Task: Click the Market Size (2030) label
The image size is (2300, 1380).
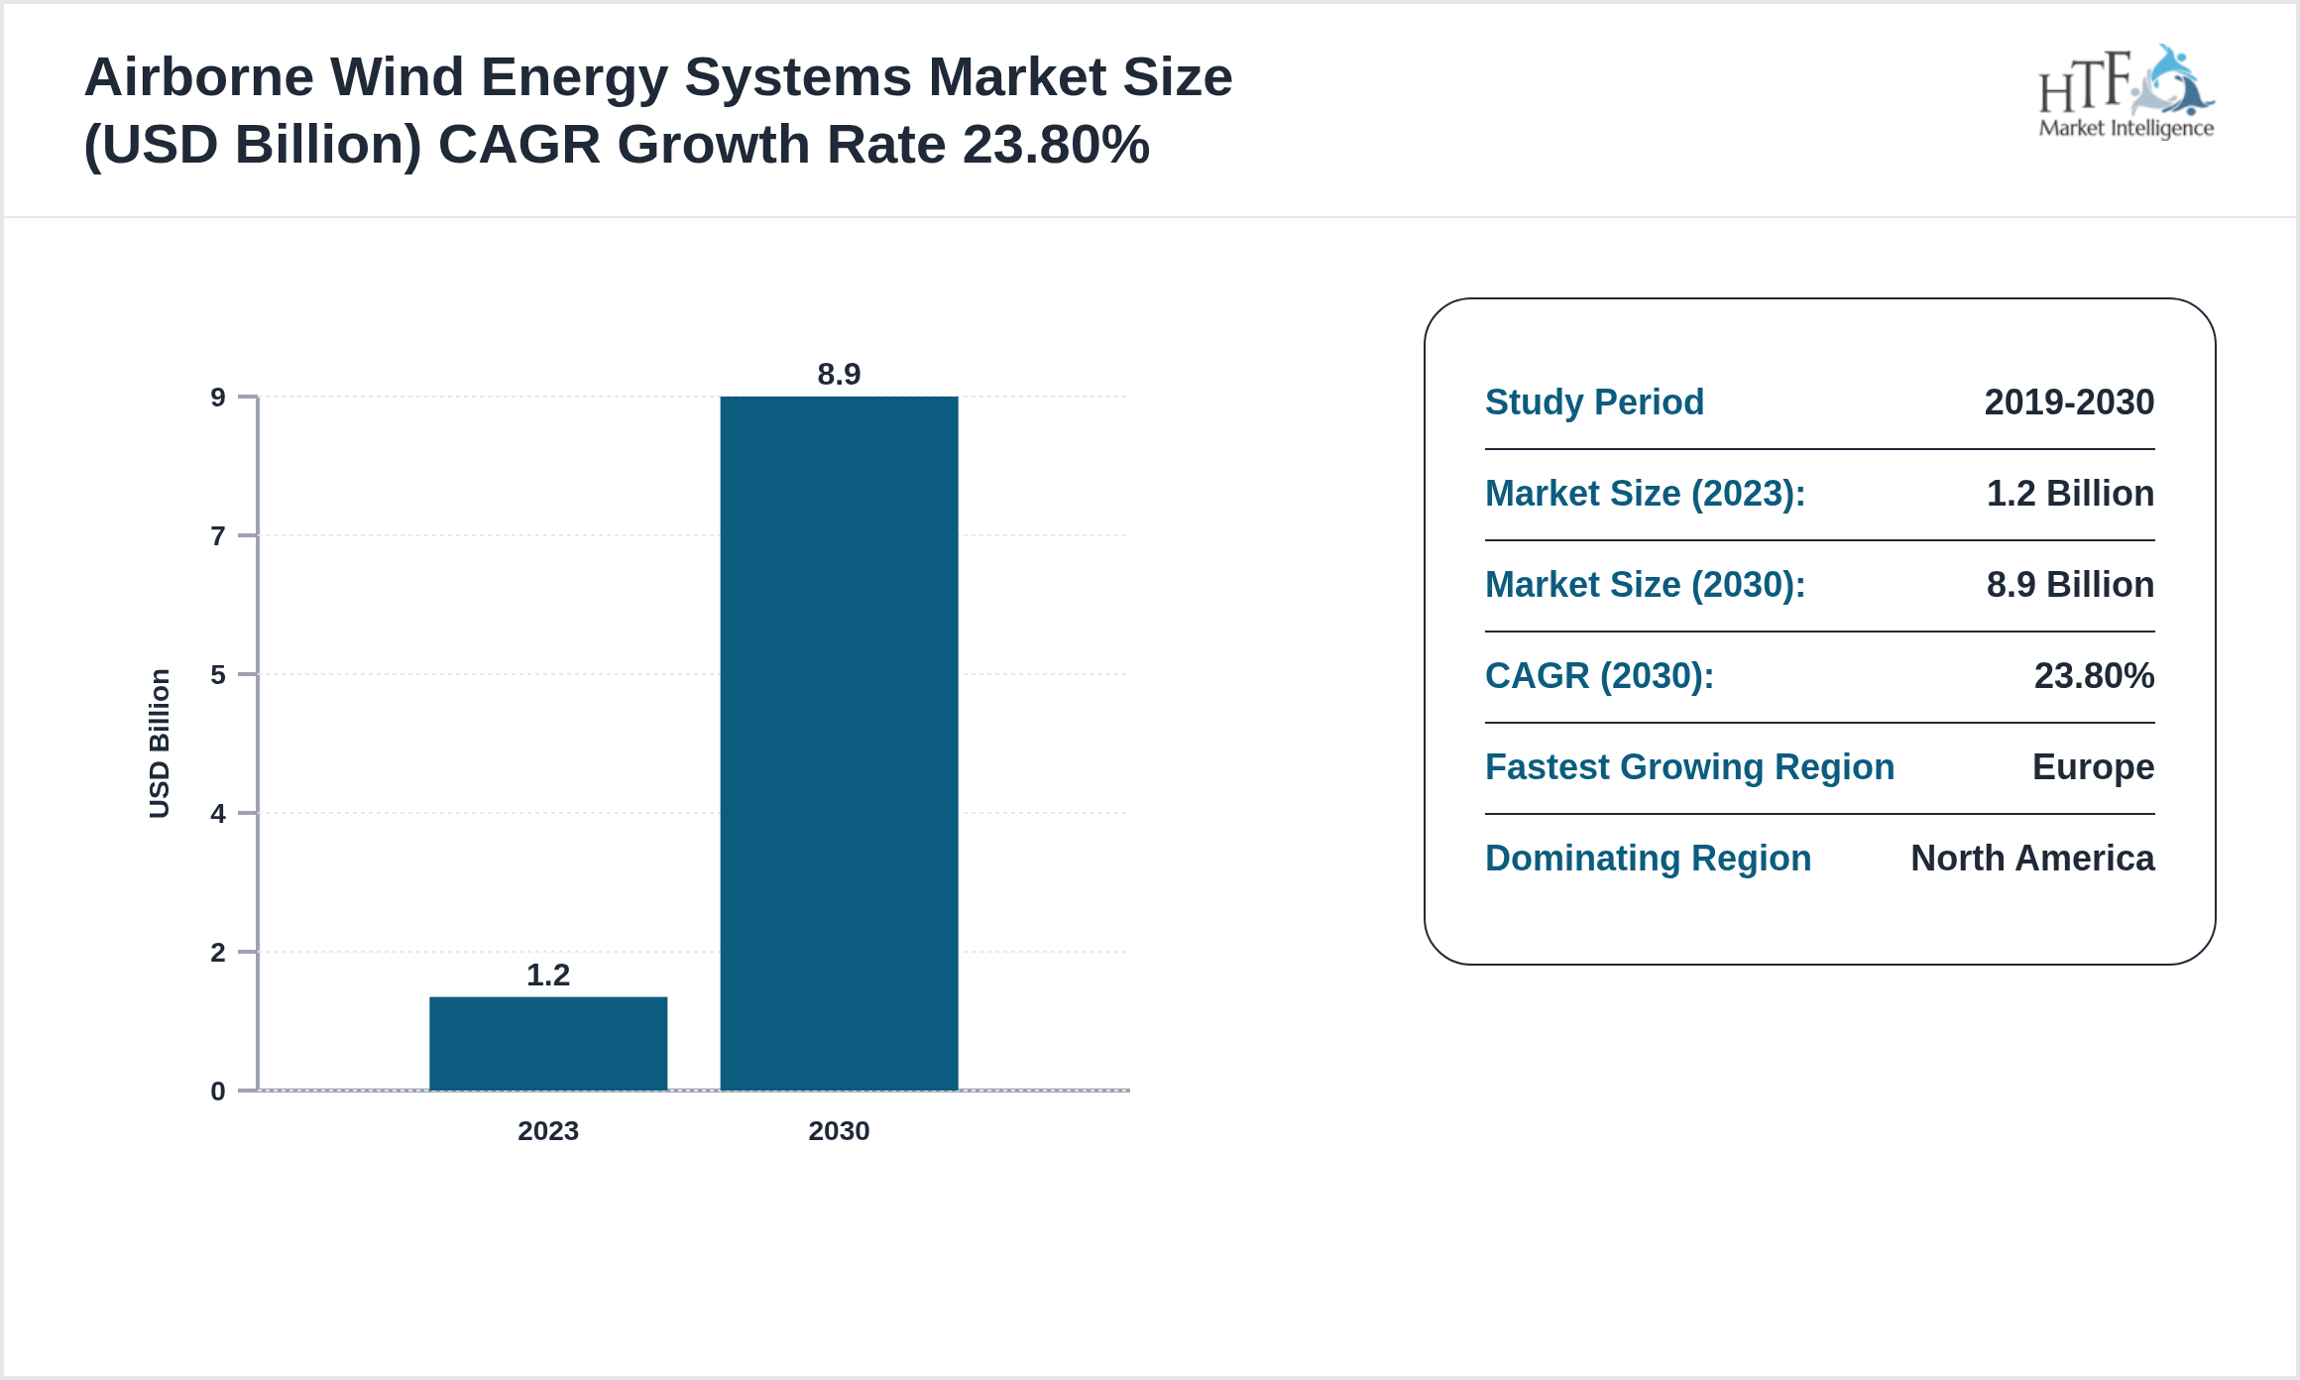Action: tap(1645, 585)
